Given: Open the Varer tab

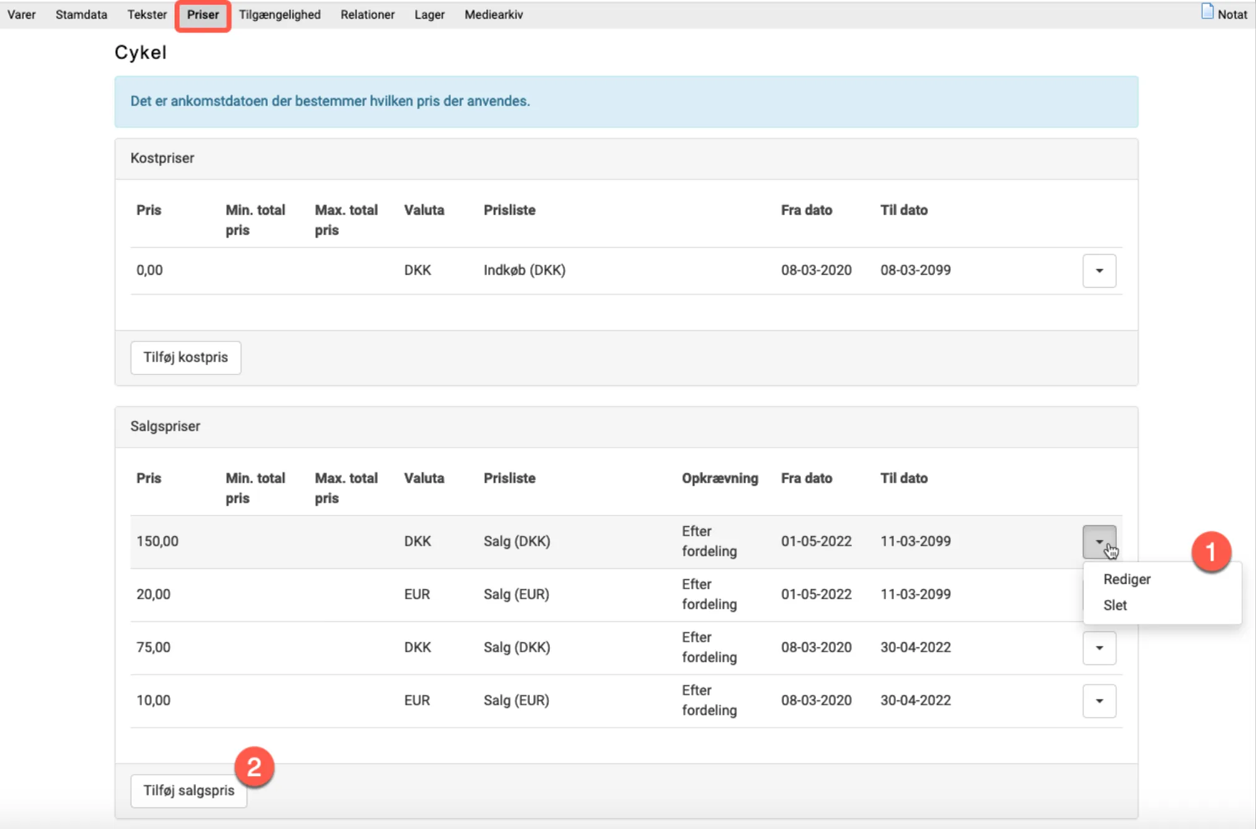Looking at the screenshot, I should pyautogui.click(x=21, y=14).
